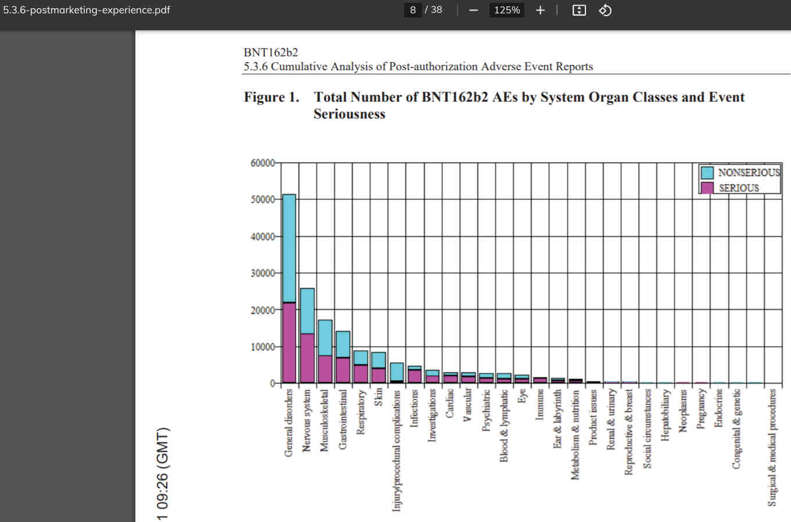Click the cyan nonserious Musculoskeletal bar segment

[x=325, y=338]
